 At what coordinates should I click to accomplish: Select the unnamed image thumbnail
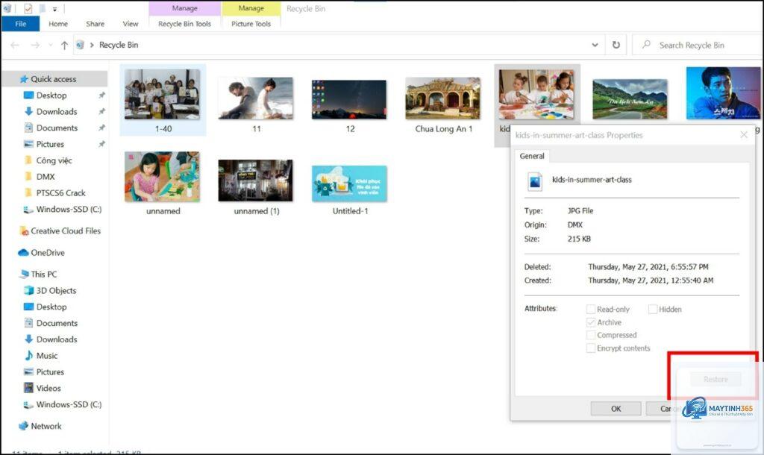tap(162, 176)
